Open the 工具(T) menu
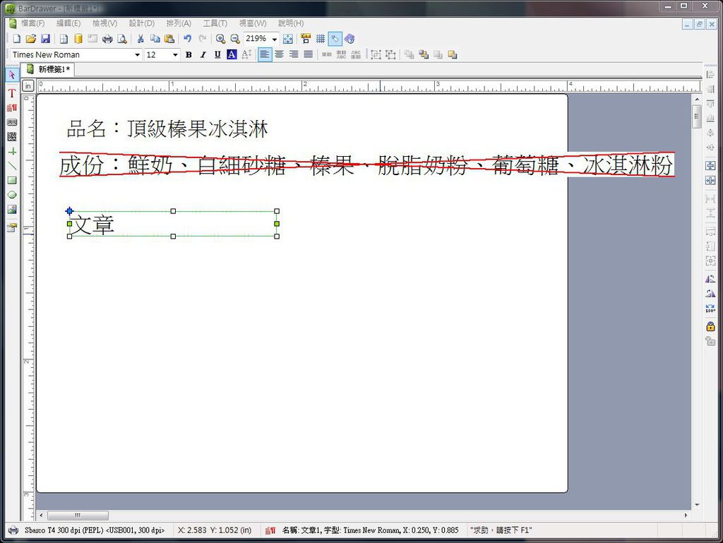The width and height of the screenshot is (723, 543). 215,23
